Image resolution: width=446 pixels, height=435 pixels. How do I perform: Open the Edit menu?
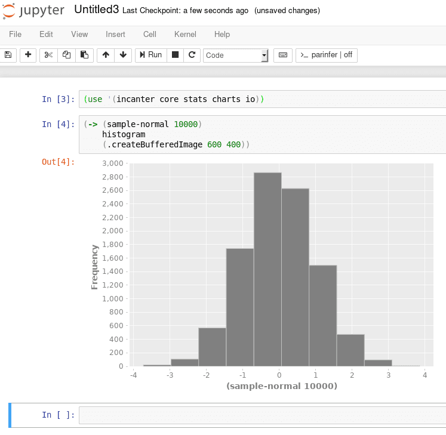click(x=46, y=35)
